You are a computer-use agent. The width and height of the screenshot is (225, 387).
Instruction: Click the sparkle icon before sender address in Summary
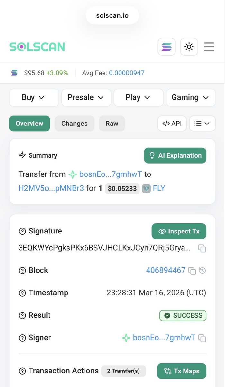pyautogui.click(x=73, y=174)
